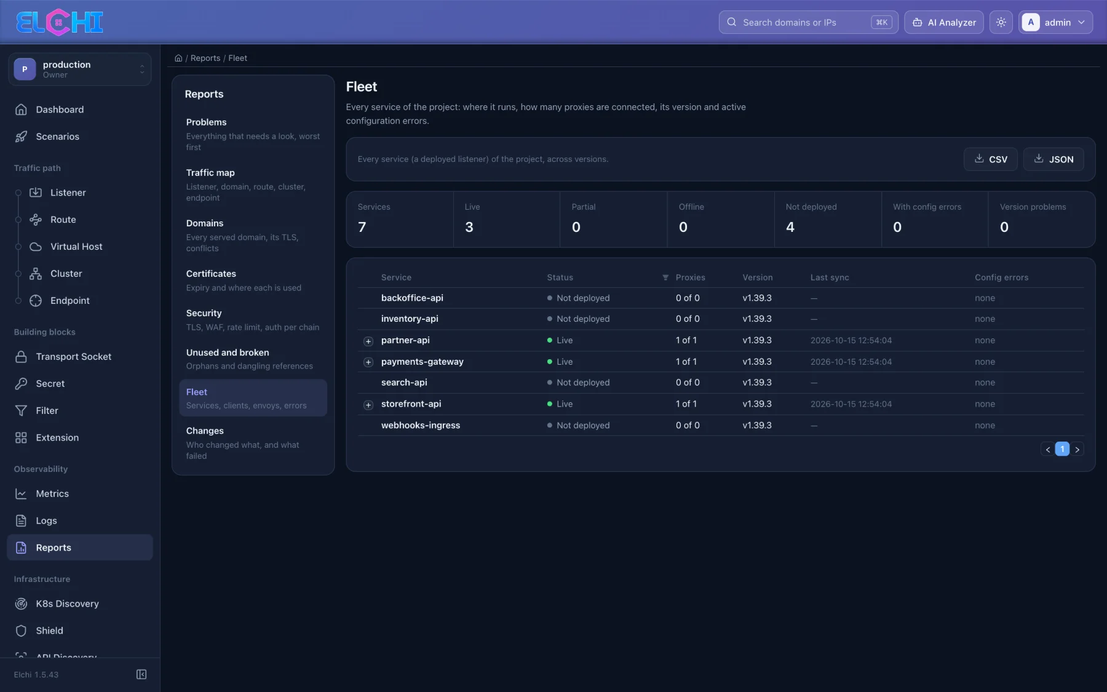
Task: Select the webhooks-ingress service row
Action: [721, 426]
